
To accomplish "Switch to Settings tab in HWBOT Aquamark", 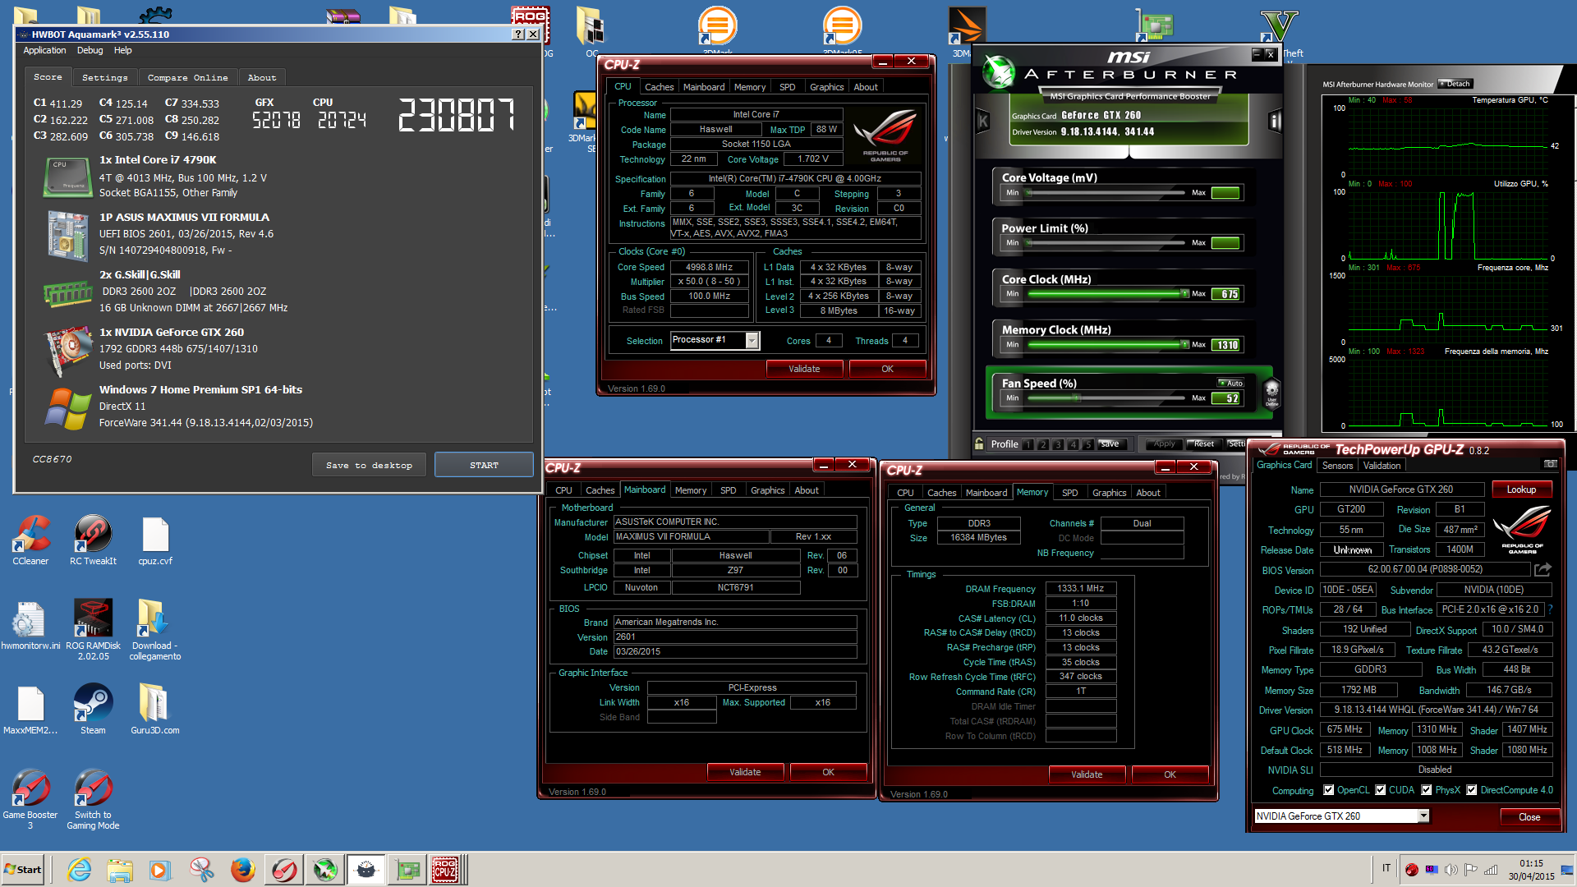I will click(105, 77).
